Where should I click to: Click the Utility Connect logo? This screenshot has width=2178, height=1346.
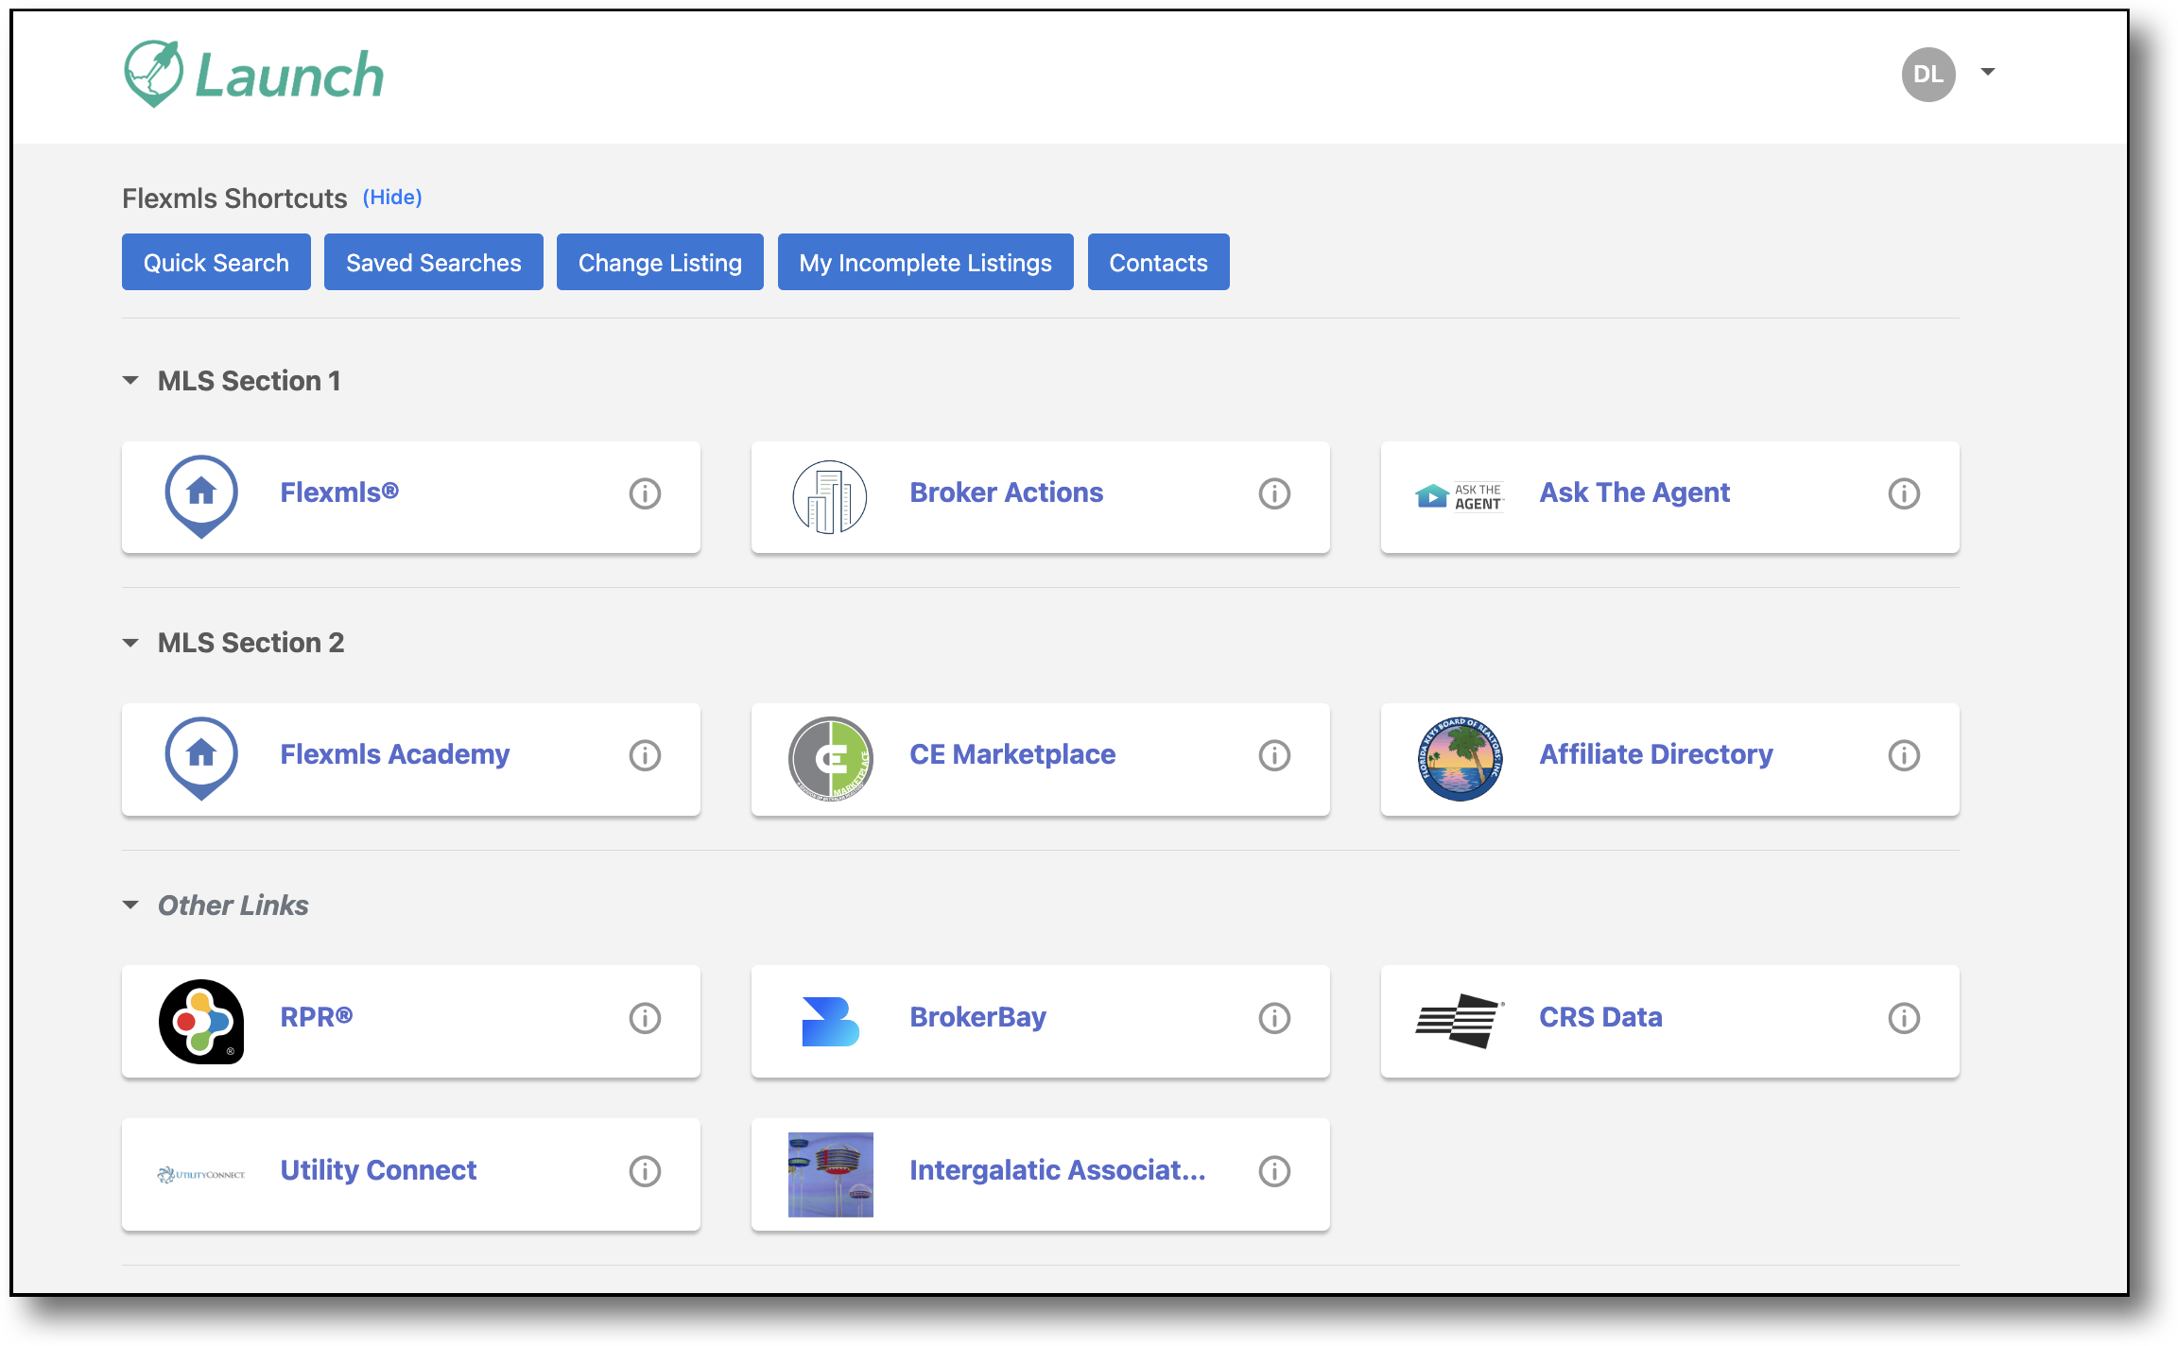coord(201,1174)
